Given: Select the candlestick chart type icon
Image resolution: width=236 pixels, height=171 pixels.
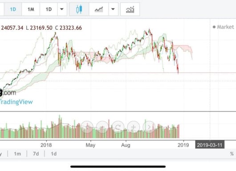Looking at the screenshot, I should click(79, 9).
